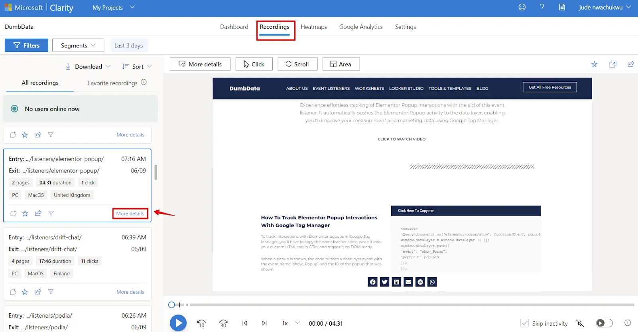Share the drift-chat recording
The image size is (638, 332).
(38, 292)
